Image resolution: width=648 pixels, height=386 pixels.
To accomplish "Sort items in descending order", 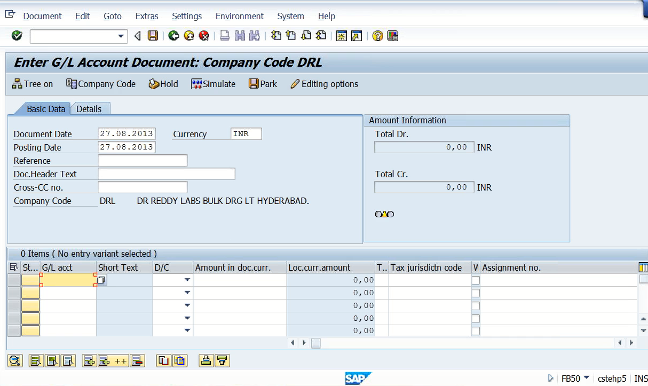I will pyautogui.click(x=222, y=361).
